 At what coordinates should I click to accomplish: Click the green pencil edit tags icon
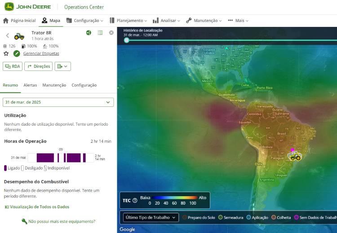pos(17,53)
